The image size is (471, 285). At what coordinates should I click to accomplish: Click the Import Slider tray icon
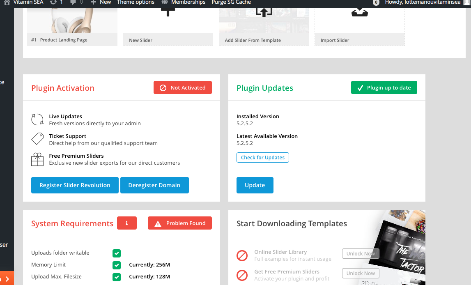click(360, 13)
